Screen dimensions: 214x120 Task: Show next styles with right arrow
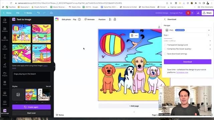click(x=50, y=96)
